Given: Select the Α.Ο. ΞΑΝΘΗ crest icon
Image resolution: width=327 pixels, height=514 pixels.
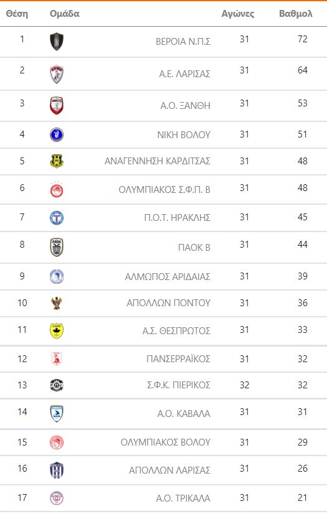Looking at the screenshot, I should (57, 105).
